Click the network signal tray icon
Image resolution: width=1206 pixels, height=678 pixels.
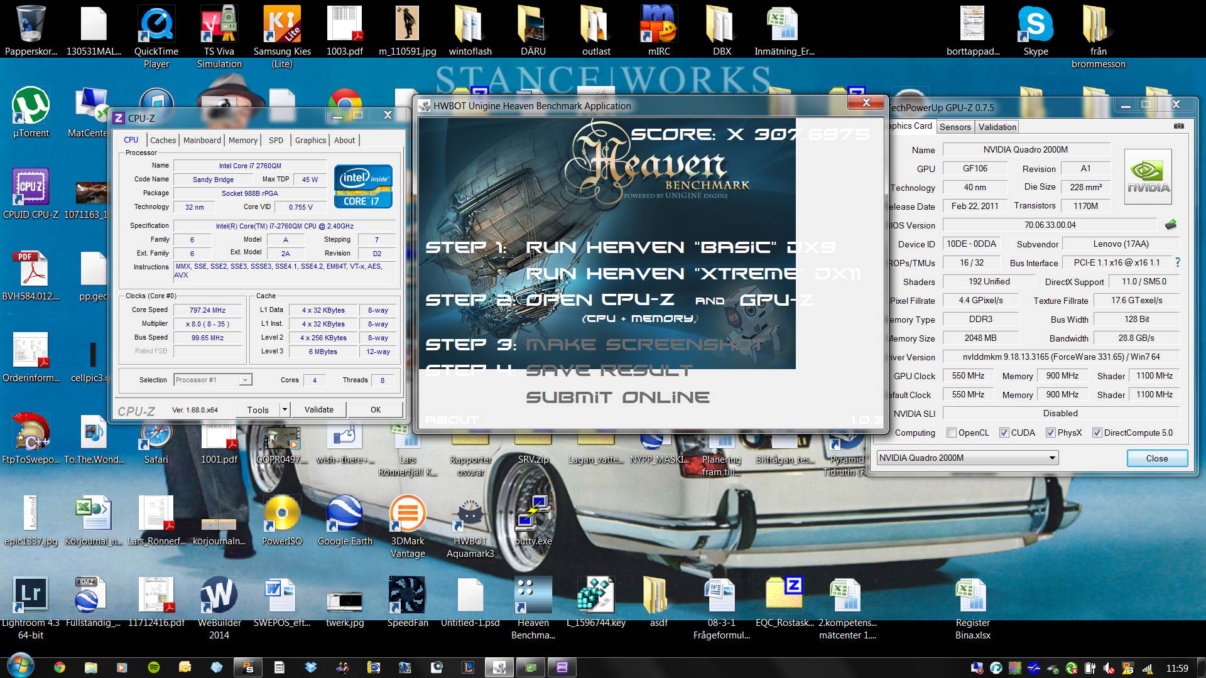pos(1148,668)
